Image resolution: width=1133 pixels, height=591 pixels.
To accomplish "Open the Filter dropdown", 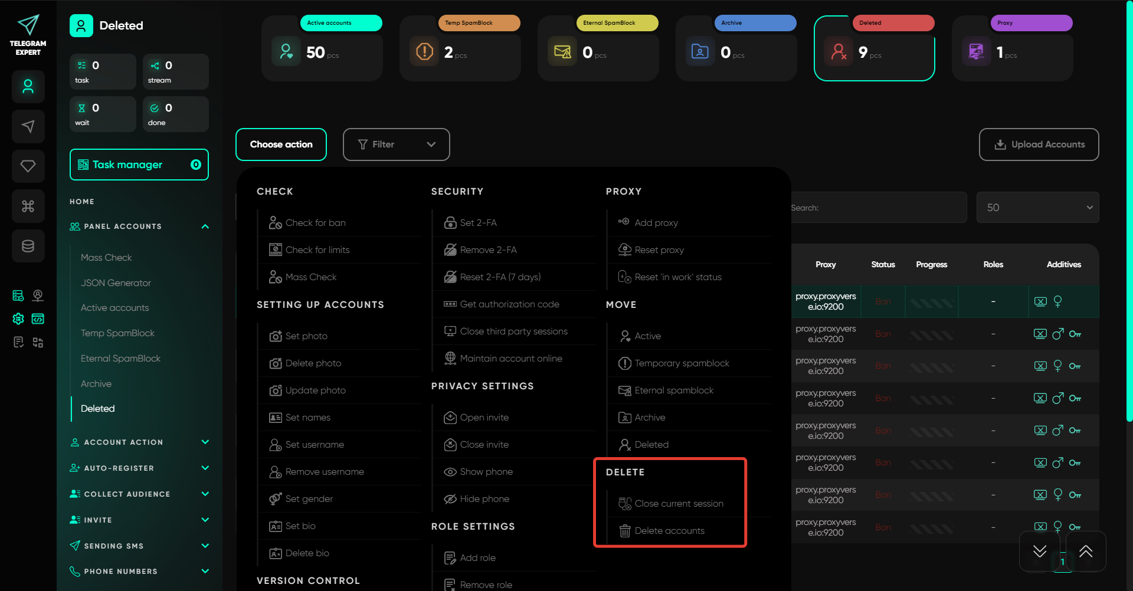I will (x=396, y=145).
